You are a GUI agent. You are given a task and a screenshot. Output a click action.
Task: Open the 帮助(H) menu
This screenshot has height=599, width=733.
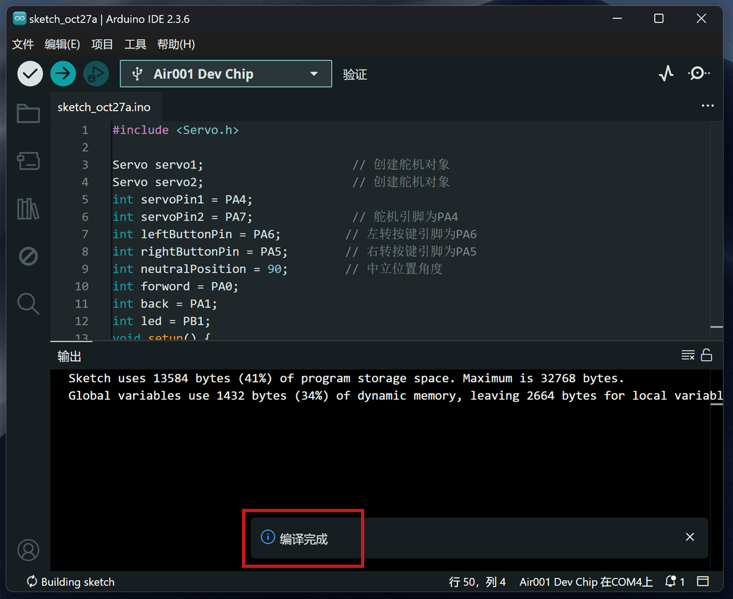coord(176,44)
